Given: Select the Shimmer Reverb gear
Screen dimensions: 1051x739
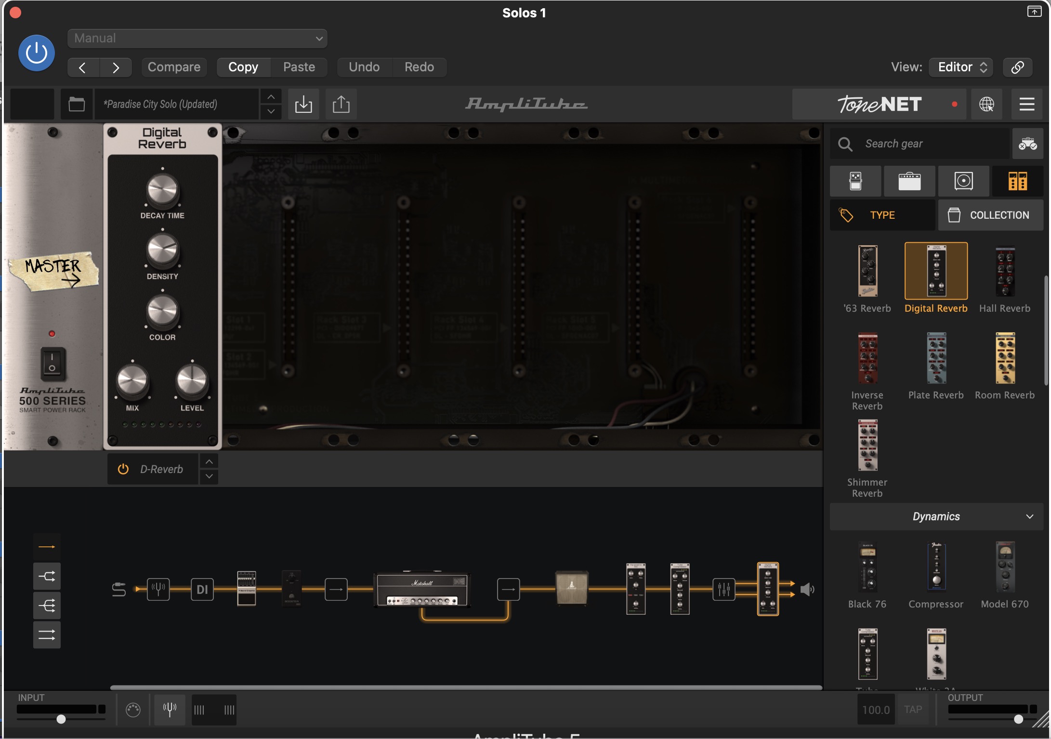Looking at the screenshot, I should (x=867, y=458).
